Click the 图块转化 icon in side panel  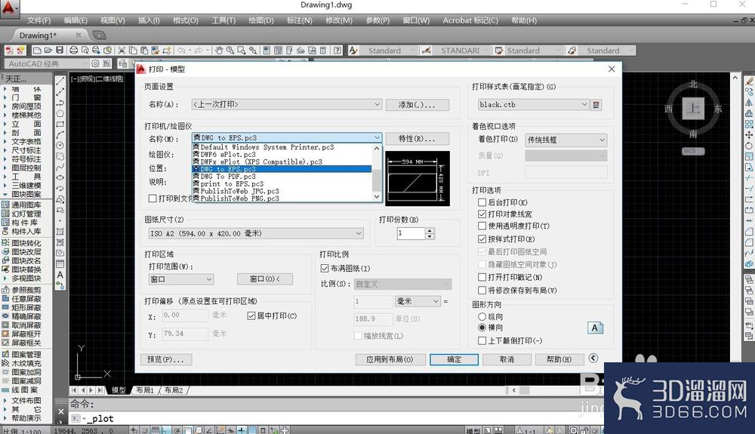point(6,243)
